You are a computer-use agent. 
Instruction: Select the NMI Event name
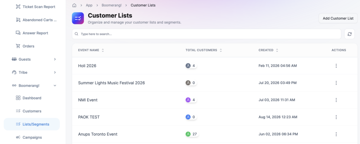[88, 100]
